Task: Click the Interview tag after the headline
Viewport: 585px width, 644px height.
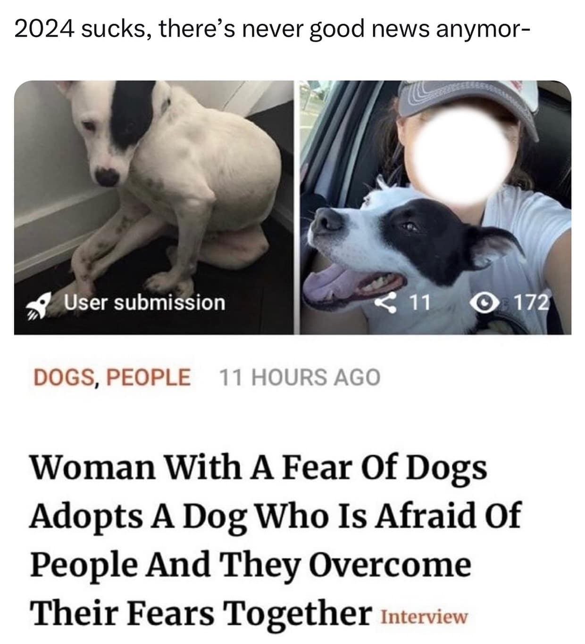Action: [x=424, y=617]
